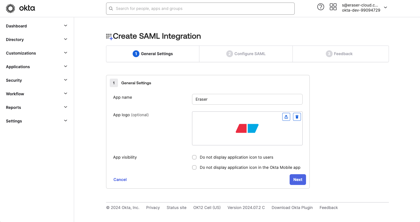The width and height of the screenshot is (420, 222).
Task: Select Security in the sidebar
Action: [x=14, y=80]
